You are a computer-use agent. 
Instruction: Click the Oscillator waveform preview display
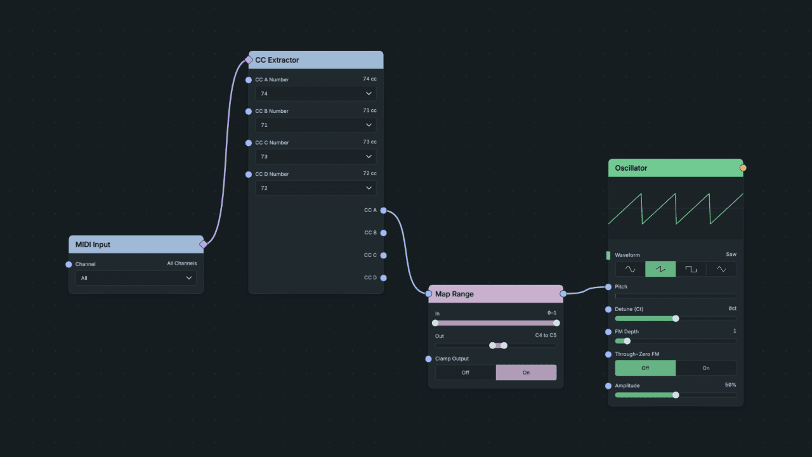pyautogui.click(x=676, y=209)
